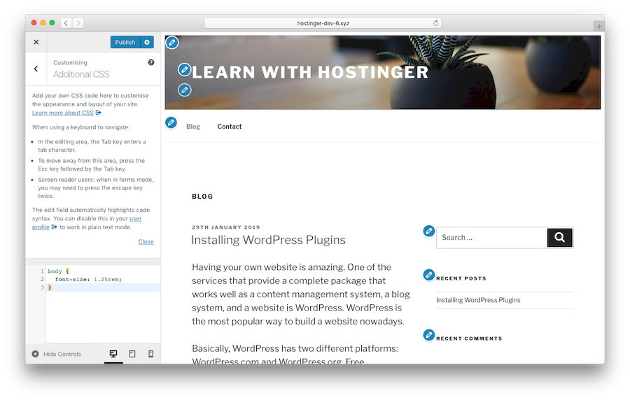Click edit pencil beside Recent Comments
630x400 pixels.
[x=428, y=334]
